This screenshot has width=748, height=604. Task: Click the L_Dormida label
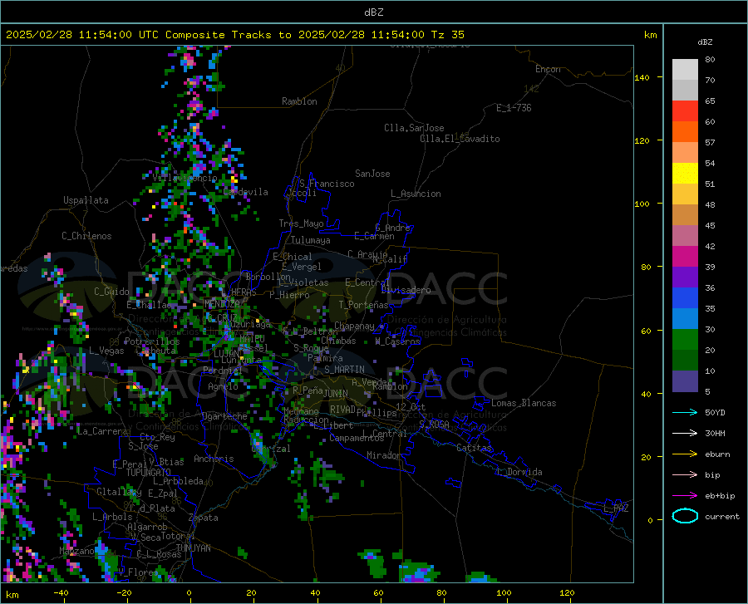click(x=519, y=472)
